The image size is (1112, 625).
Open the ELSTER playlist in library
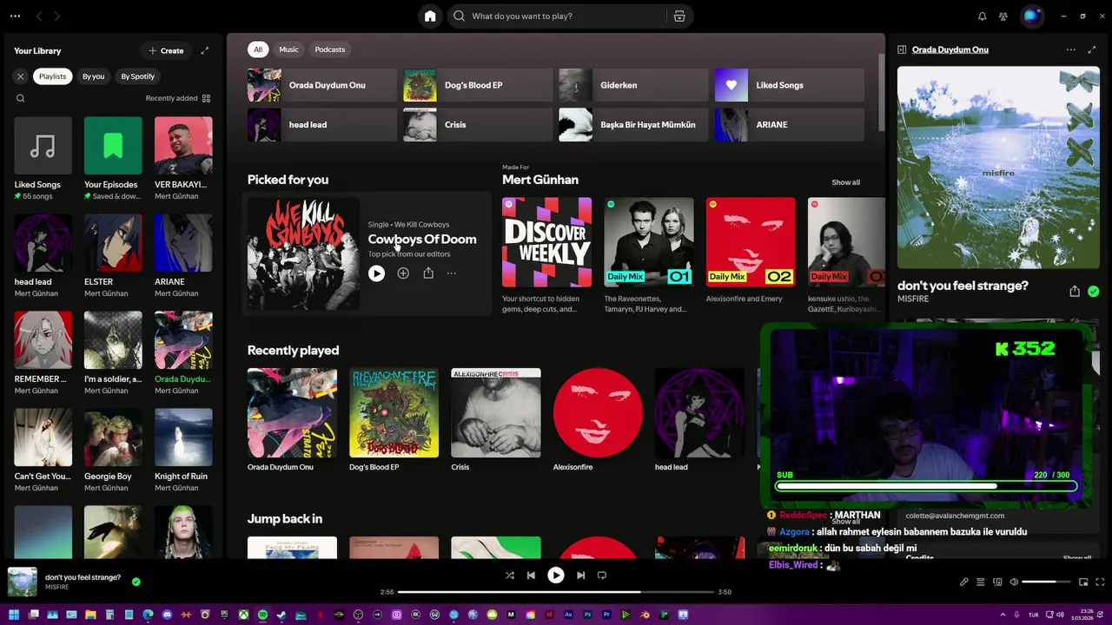point(113,256)
